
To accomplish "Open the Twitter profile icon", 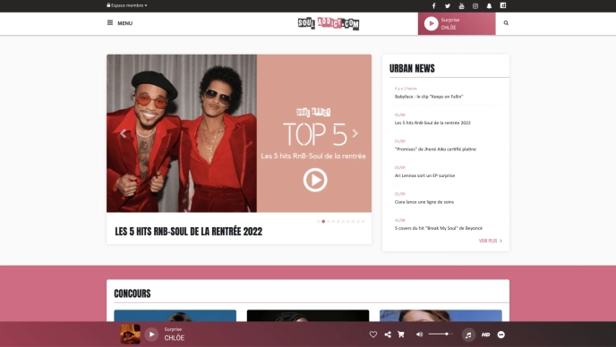I will 448,6.
